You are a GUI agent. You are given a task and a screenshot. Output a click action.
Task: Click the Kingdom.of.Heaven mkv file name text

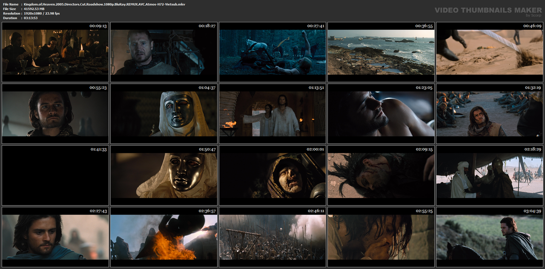click(104, 4)
